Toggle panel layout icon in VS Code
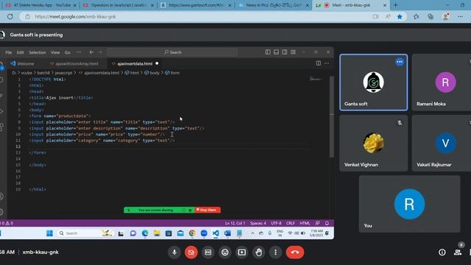The width and height of the screenshot is (471, 265). [x=276, y=52]
